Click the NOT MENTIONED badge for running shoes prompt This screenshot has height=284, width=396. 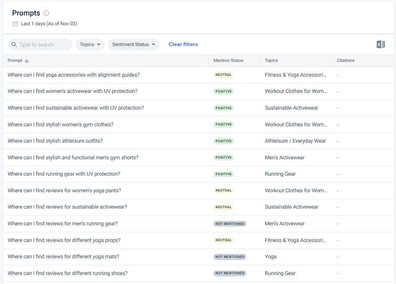(x=230, y=273)
